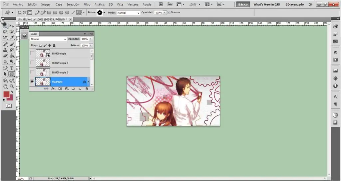
Task: Delete layer with trash icon
Action: [x=87, y=89]
